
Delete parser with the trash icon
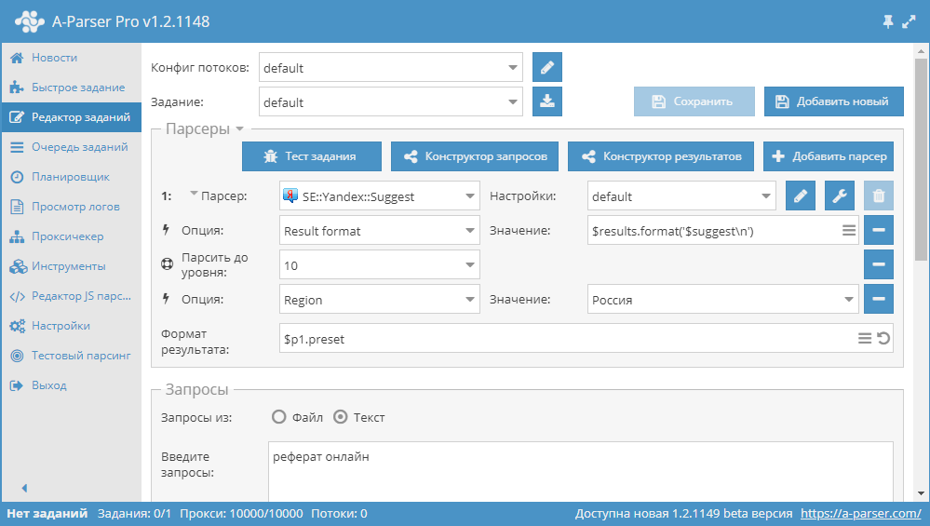coord(879,196)
